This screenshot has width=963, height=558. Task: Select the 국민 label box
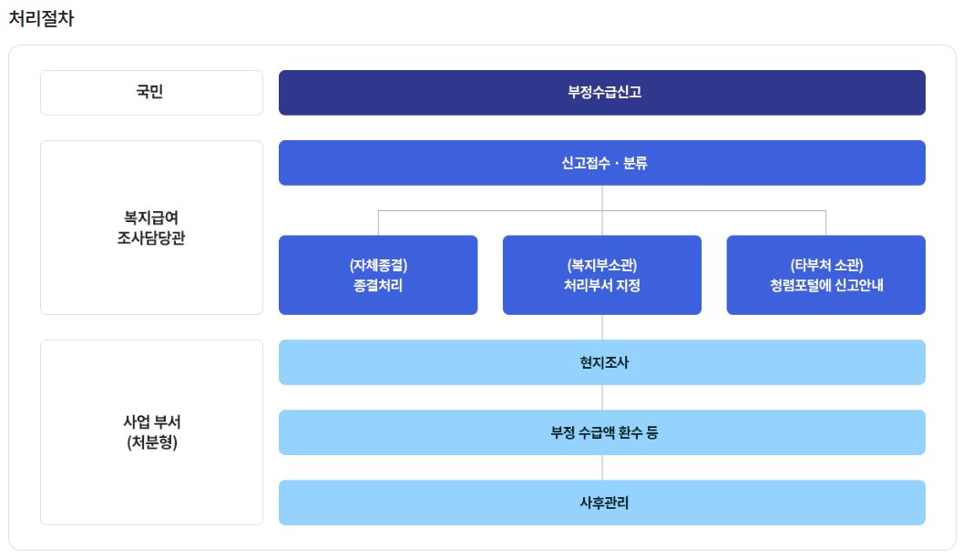[150, 92]
